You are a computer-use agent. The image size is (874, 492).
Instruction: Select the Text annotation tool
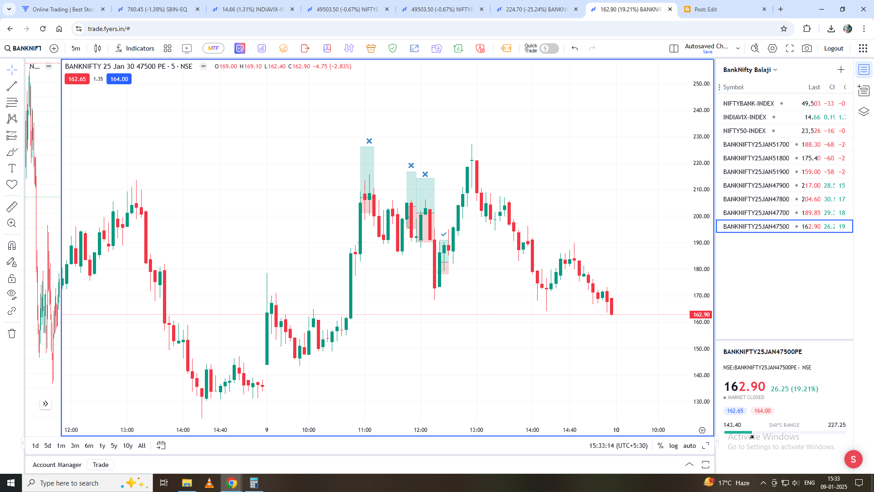12,168
